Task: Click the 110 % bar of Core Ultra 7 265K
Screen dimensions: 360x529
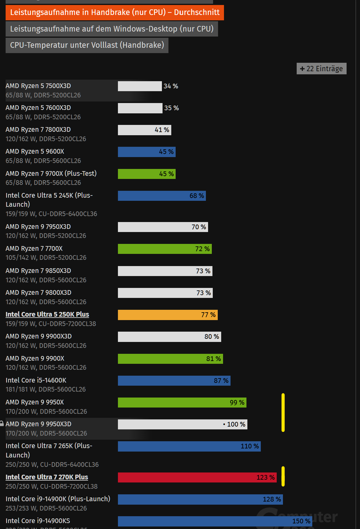Action: coord(189,446)
